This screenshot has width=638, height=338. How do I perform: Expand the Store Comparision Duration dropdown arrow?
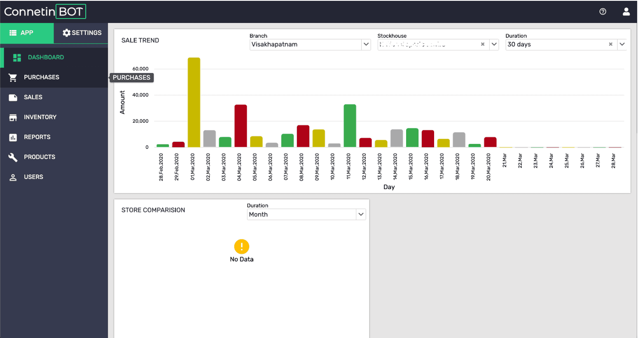361,215
